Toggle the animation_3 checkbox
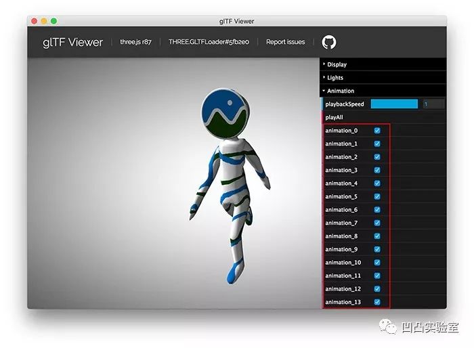The image size is (474, 348). [377, 170]
